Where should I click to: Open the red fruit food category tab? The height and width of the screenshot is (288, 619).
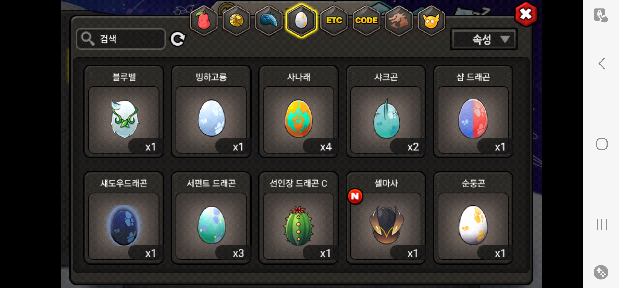(204, 21)
